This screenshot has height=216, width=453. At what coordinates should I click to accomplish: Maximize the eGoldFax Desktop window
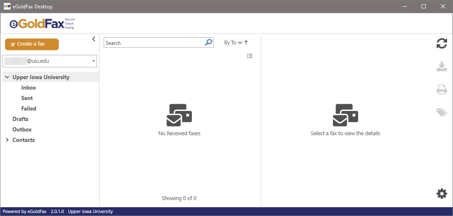(x=424, y=6)
